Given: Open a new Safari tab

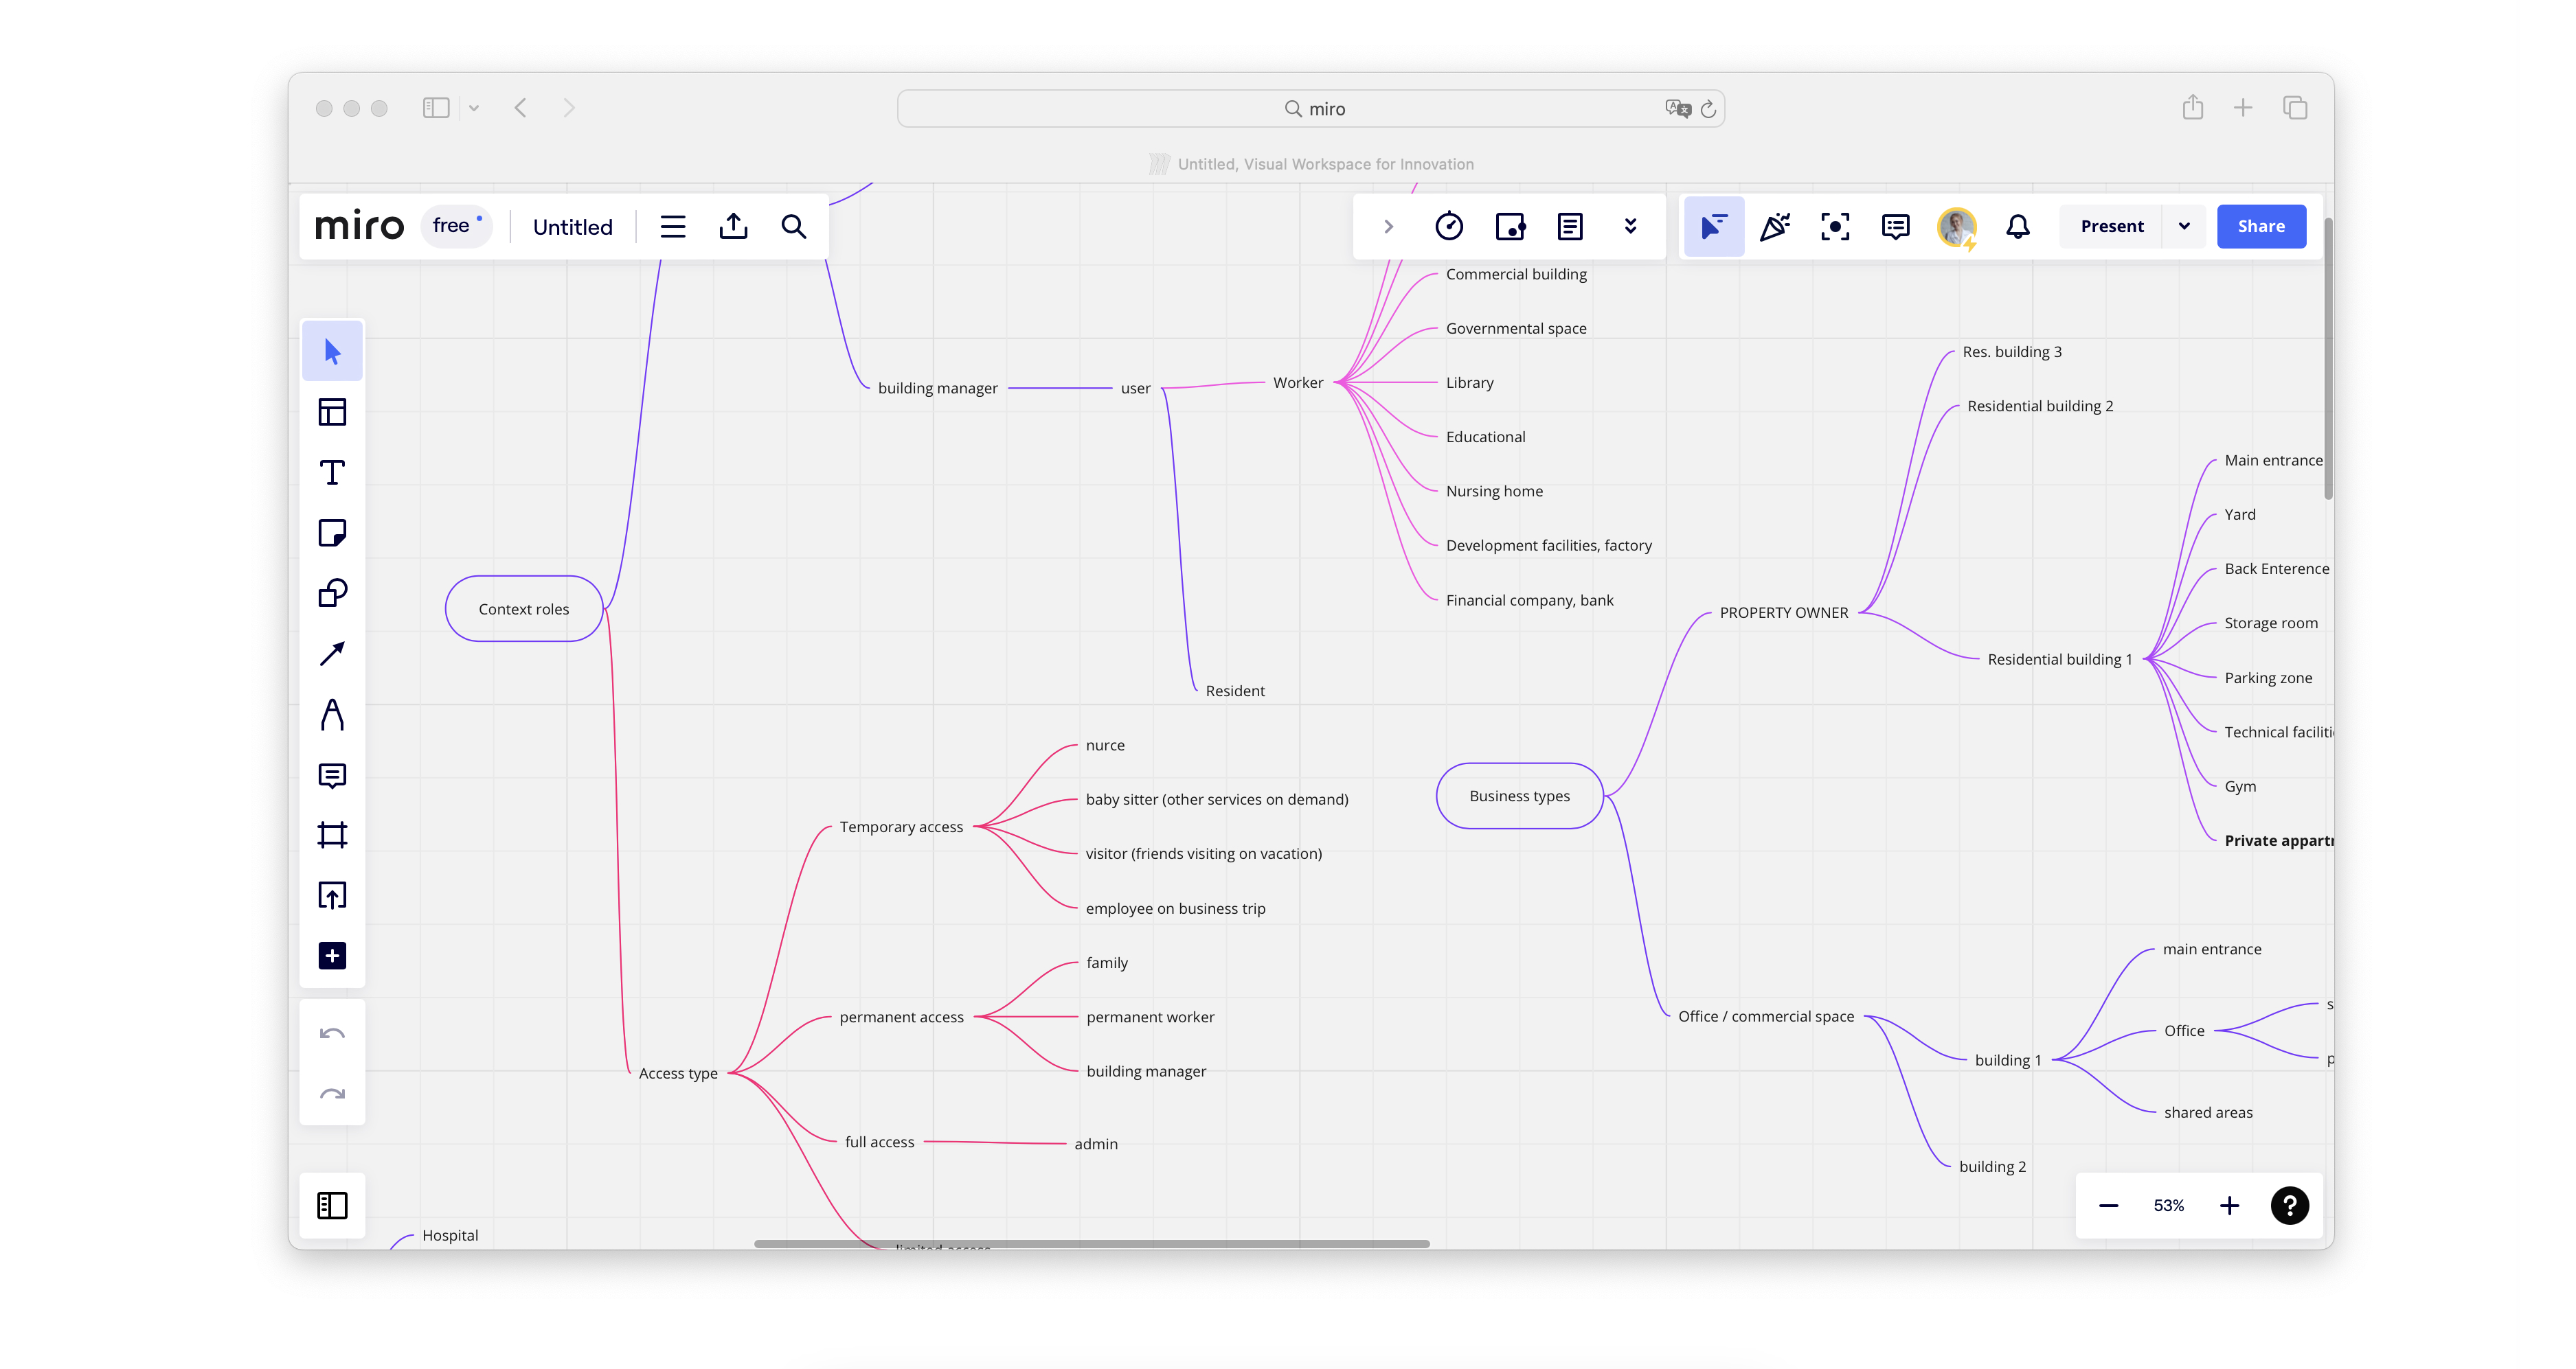Looking at the screenshot, I should tap(2243, 108).
